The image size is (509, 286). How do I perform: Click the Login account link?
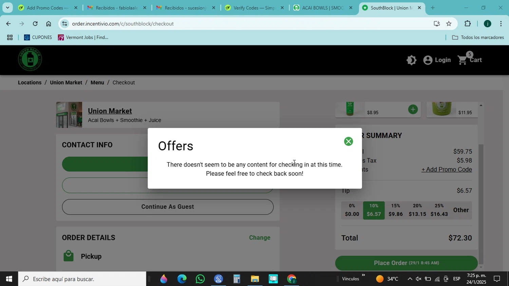pos(437,60)
